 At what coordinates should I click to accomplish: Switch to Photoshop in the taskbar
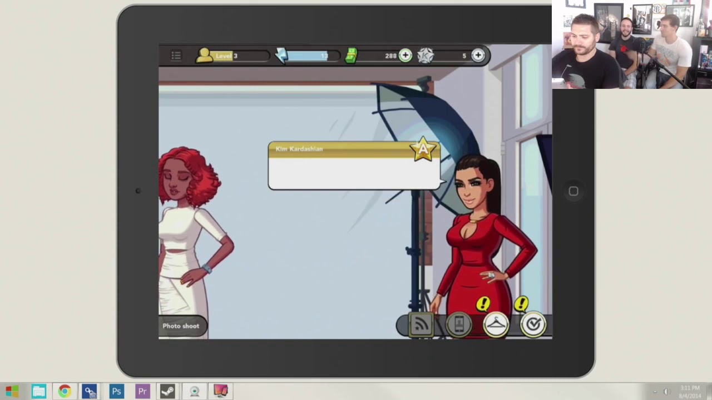click(x=116, y=391)
